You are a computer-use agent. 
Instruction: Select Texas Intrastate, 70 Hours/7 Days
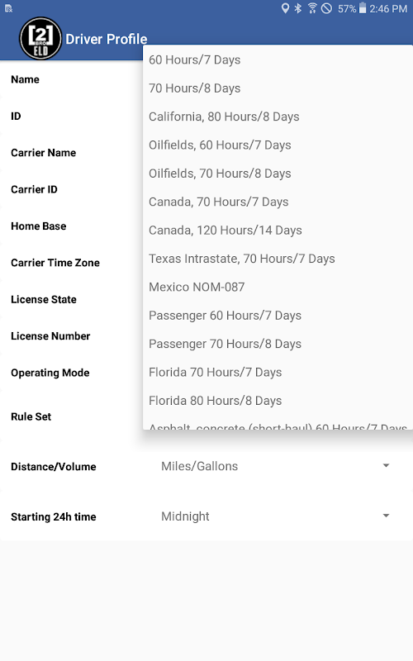pos(278,259)
